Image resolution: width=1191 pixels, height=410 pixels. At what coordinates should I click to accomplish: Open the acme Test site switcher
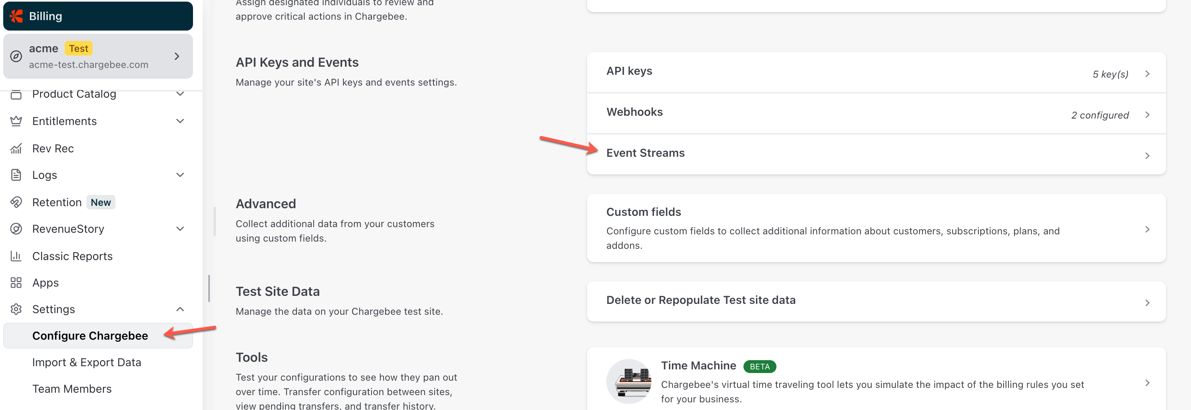click(98, 56)
